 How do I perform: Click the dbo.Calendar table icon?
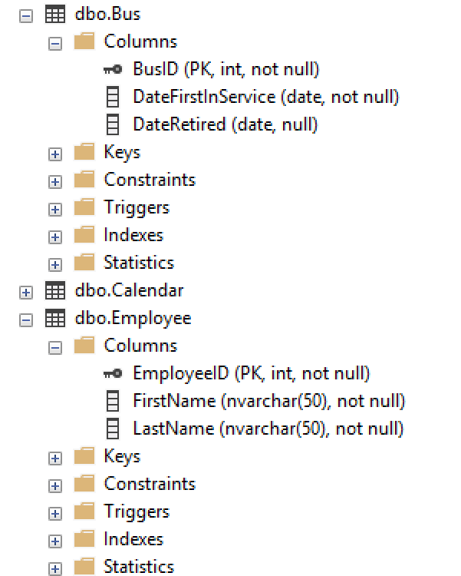54,291
